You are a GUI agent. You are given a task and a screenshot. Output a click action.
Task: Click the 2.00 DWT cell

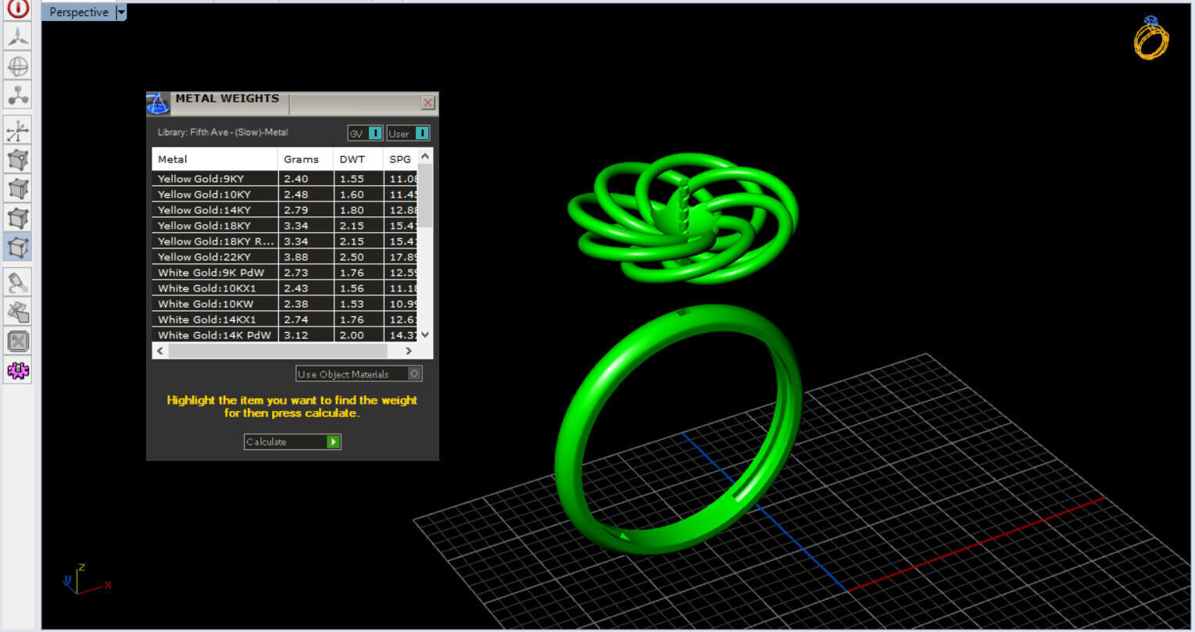[358, 335]
